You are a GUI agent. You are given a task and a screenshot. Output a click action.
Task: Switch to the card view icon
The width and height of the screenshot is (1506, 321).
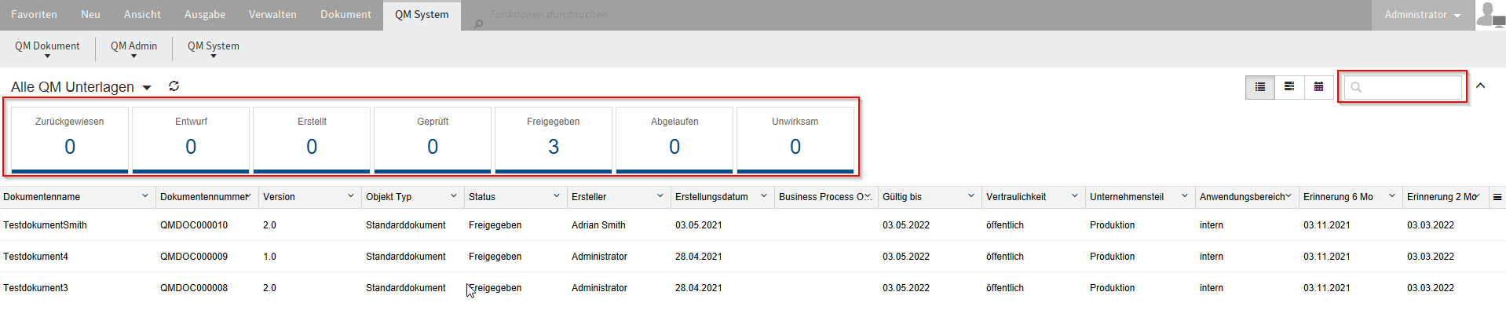point(1289,87)
